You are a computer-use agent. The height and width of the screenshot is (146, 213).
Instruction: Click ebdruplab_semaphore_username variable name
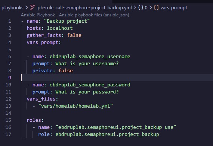(90, 57)
